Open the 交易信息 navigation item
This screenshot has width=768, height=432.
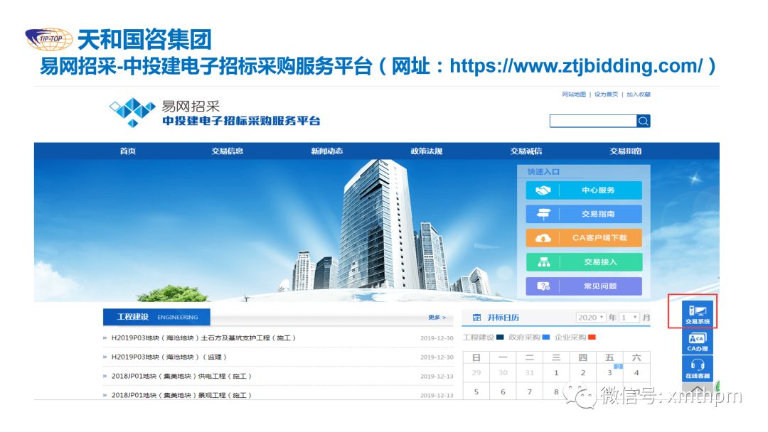click(x=228, y=151)
